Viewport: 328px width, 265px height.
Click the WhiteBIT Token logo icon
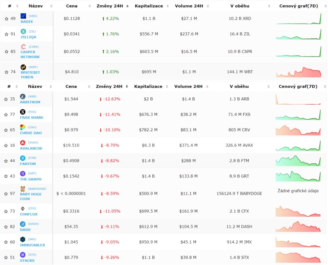click(23, 67)
